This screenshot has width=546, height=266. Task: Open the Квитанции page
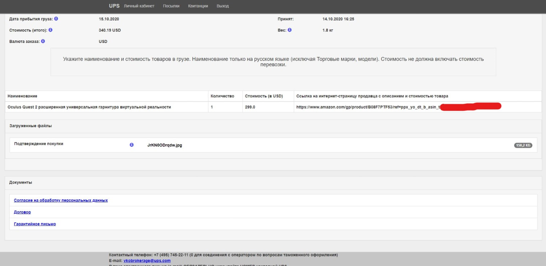[x=198, y=6]
